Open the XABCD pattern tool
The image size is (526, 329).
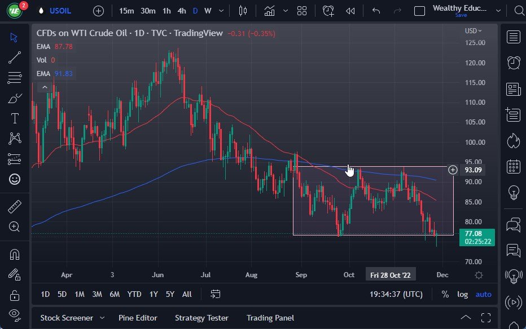point(14,139)
